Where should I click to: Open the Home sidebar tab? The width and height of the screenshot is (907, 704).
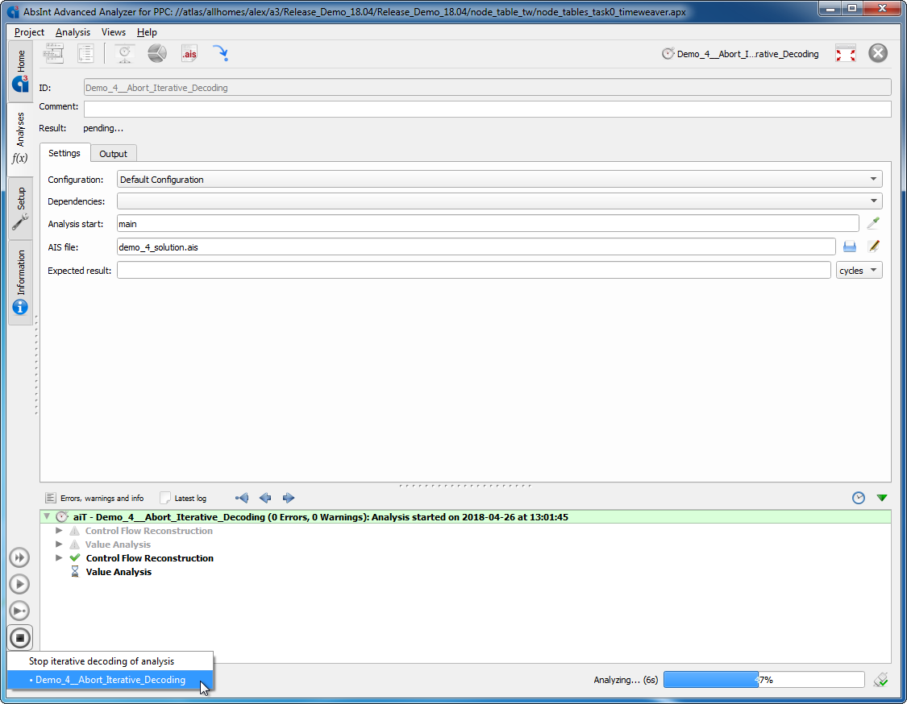click(x=20, y=70)
